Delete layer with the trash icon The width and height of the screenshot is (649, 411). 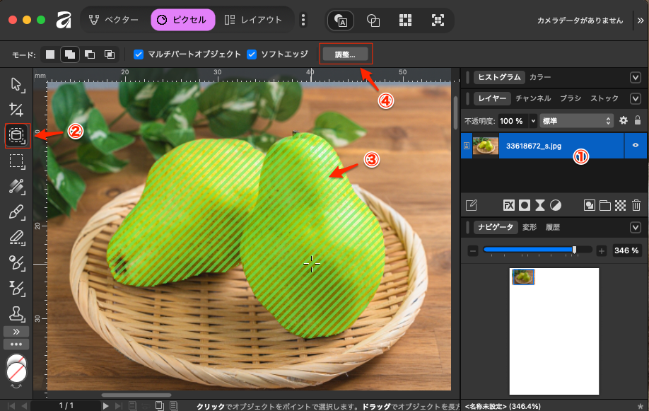click(636, 206)
